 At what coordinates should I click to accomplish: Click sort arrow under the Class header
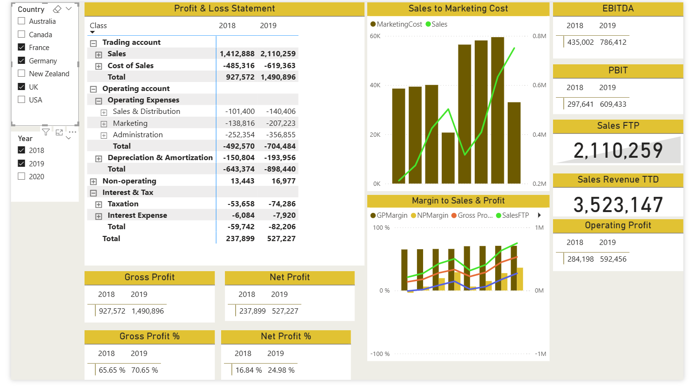click(x=92, y=32)
